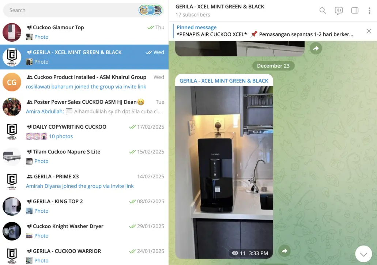Click the Thu timestamp on Cuckoo Glamour Top
The image size is (377, 265).
[160, 27]
